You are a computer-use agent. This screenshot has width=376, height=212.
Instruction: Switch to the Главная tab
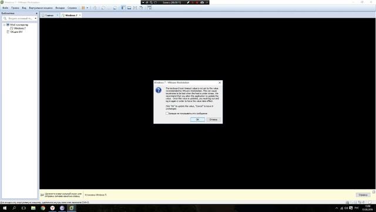49,15
